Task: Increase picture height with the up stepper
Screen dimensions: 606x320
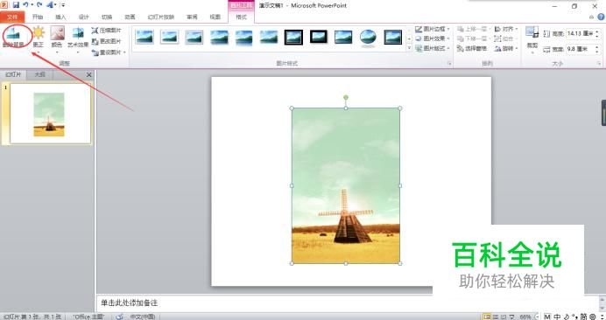Action: tap(597, 31)
